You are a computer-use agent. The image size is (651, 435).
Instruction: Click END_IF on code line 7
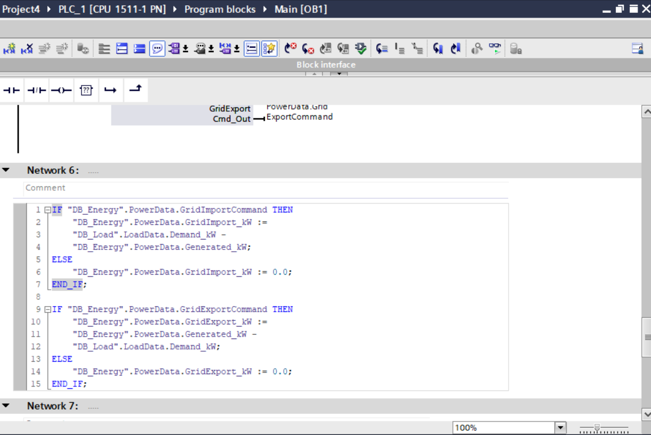tap(67, 285)
